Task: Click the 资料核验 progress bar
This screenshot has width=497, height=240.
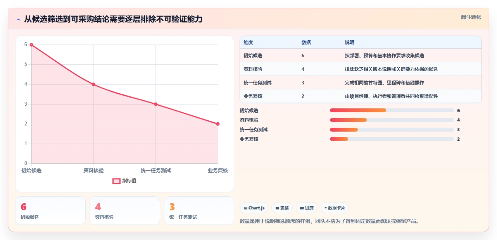Action: click(392, 120)
